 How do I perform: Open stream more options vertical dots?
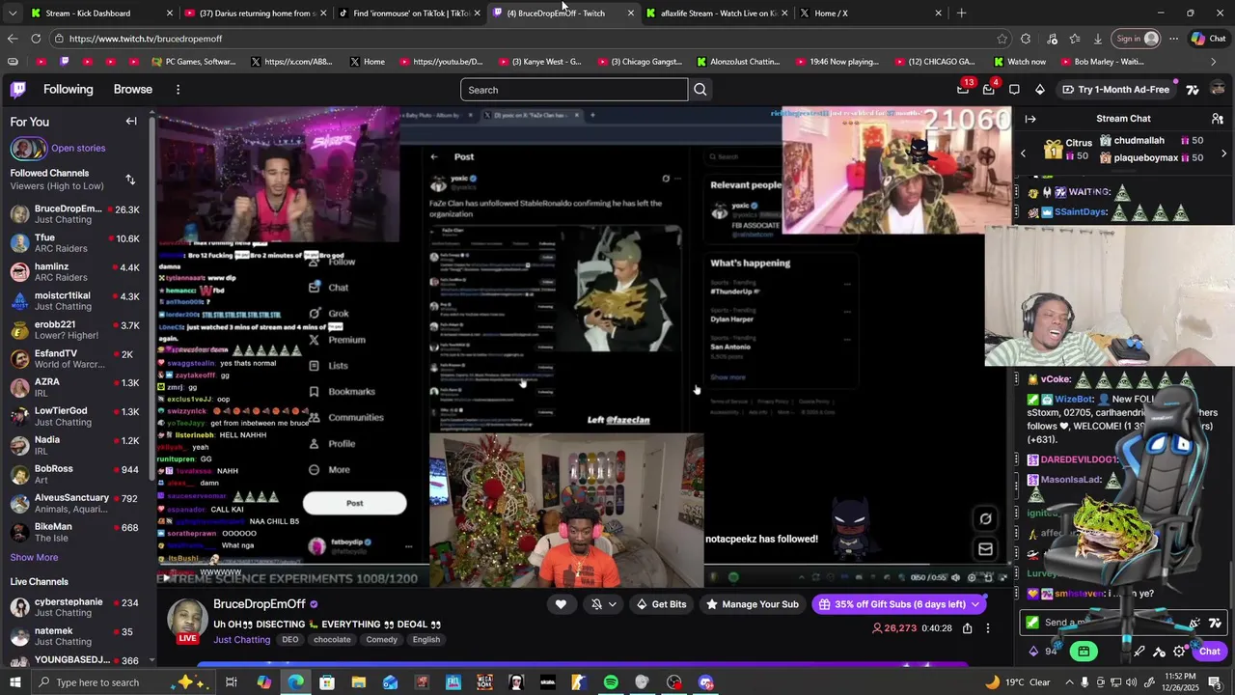988,628
